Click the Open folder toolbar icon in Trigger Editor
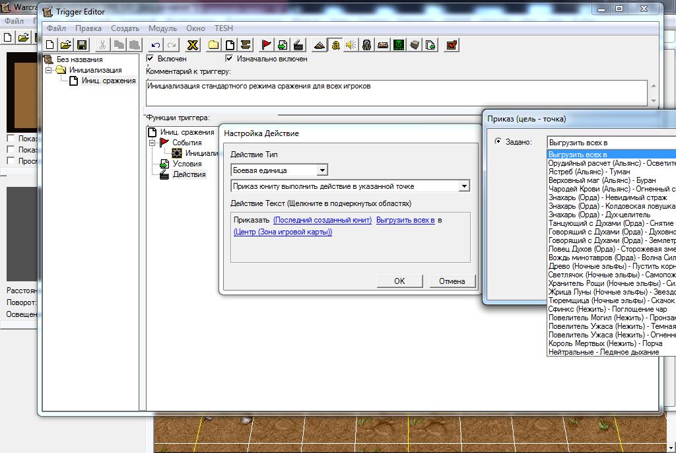 65,45
